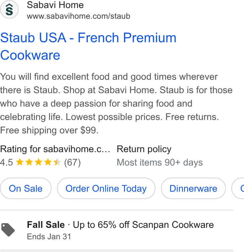This screenshot has height=252, width=244.
Task: Open the Dinnerware chip link
Action: pos(193,188)
